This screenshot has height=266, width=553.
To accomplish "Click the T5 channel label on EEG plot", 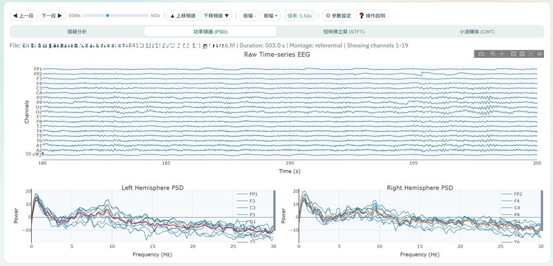I will (x=39, y=136).
